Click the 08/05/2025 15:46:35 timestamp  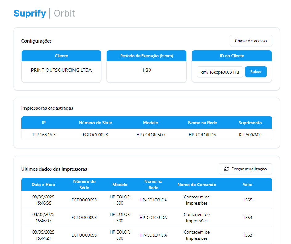click(x=43, y=200)
